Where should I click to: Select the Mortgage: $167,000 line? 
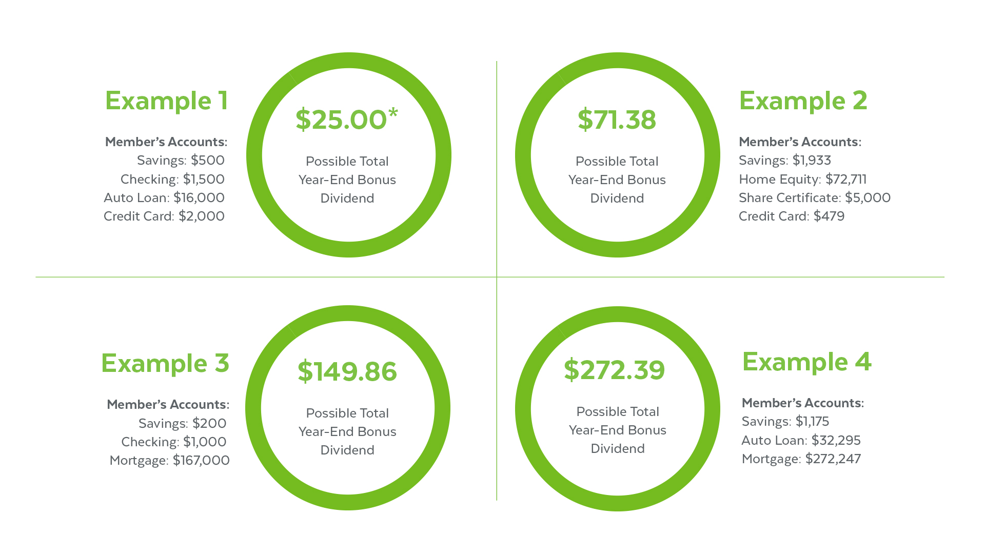[x=169, y=461]
